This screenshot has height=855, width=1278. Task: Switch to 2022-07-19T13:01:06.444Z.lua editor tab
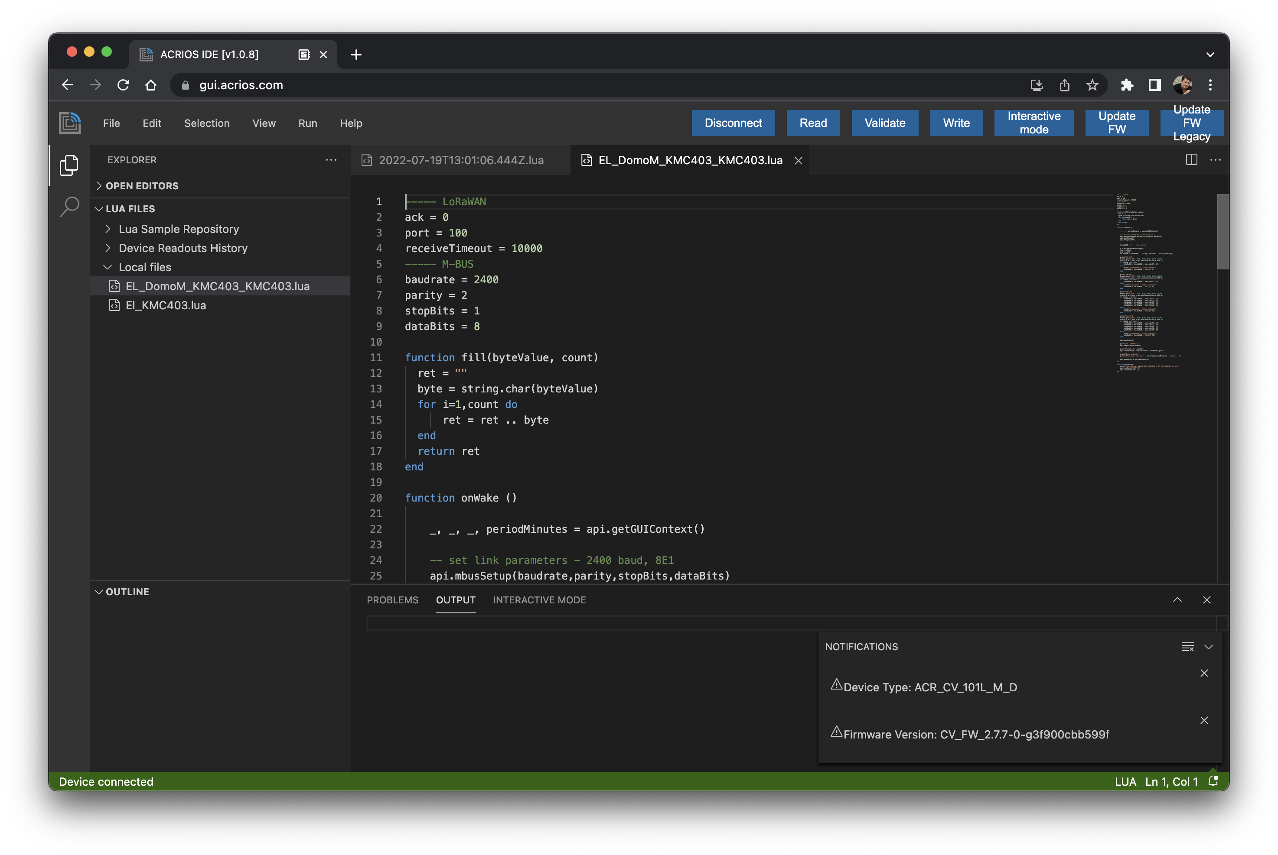pyautogui.click(x=460, y=160)
